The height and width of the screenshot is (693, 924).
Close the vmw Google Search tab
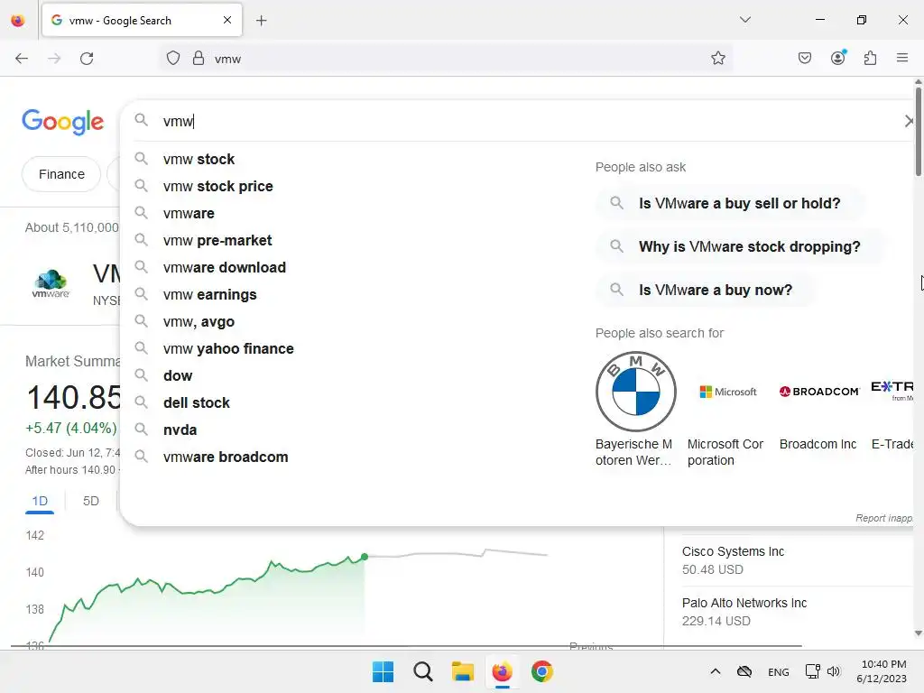[227, 20]
